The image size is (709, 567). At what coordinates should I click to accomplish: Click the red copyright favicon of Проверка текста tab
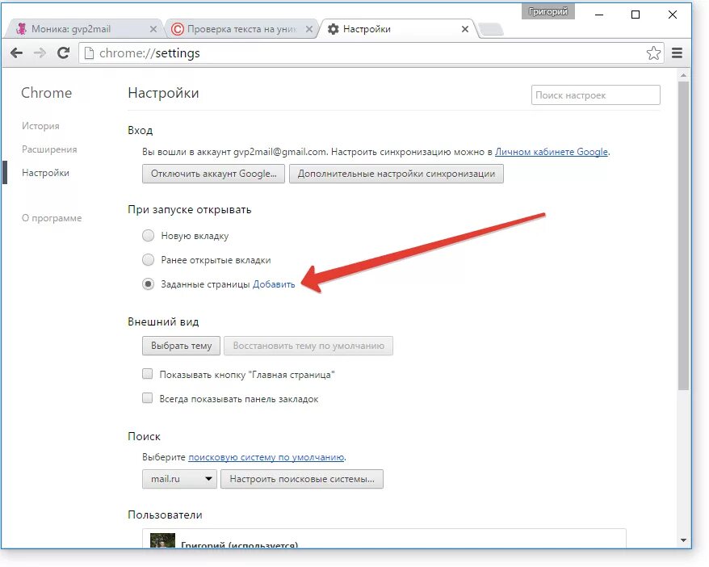[x=178, y=29]
